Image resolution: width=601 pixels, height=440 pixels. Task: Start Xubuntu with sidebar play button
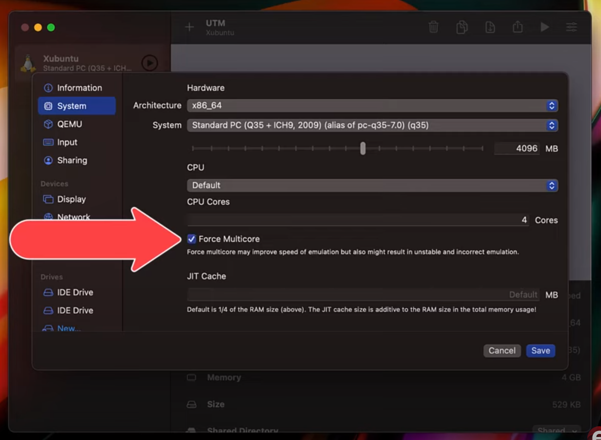pos(150,63)
